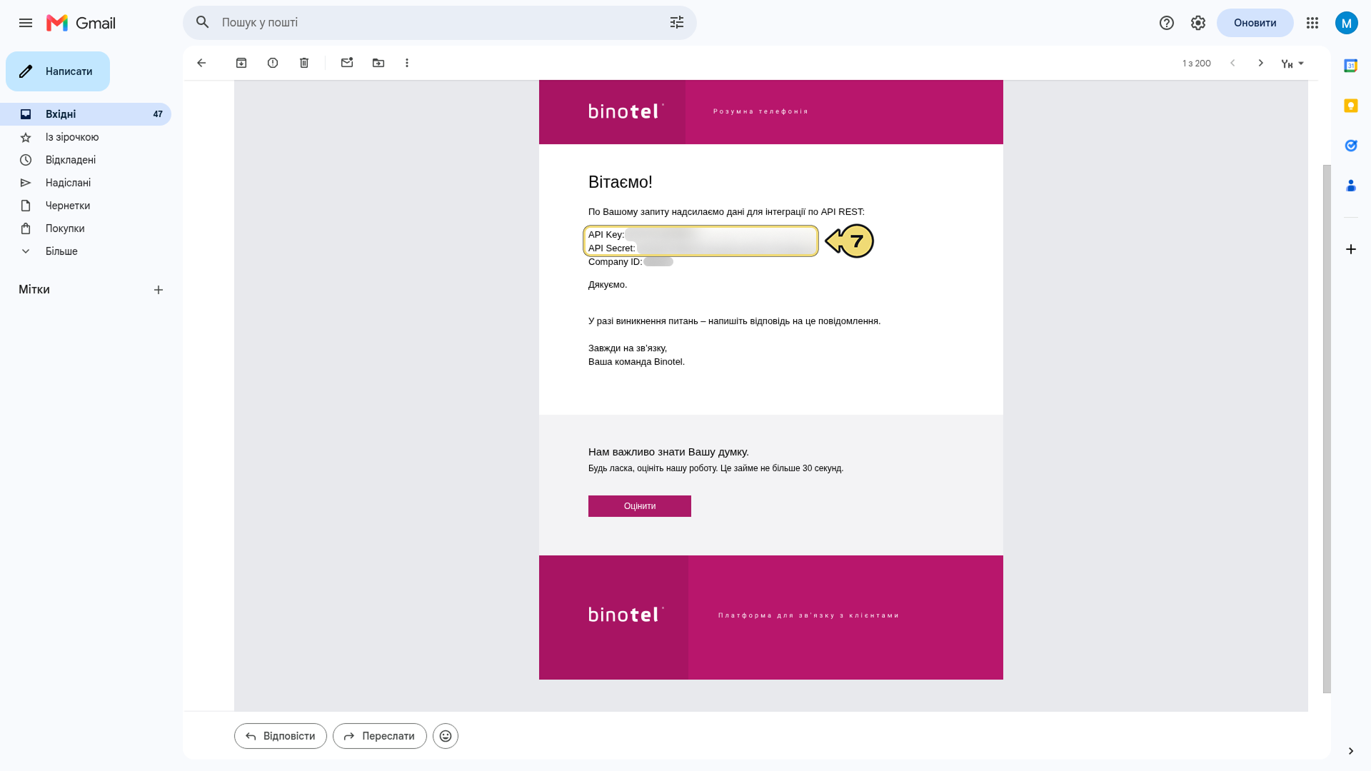Click Написати compose button

(x=58, y=71)
